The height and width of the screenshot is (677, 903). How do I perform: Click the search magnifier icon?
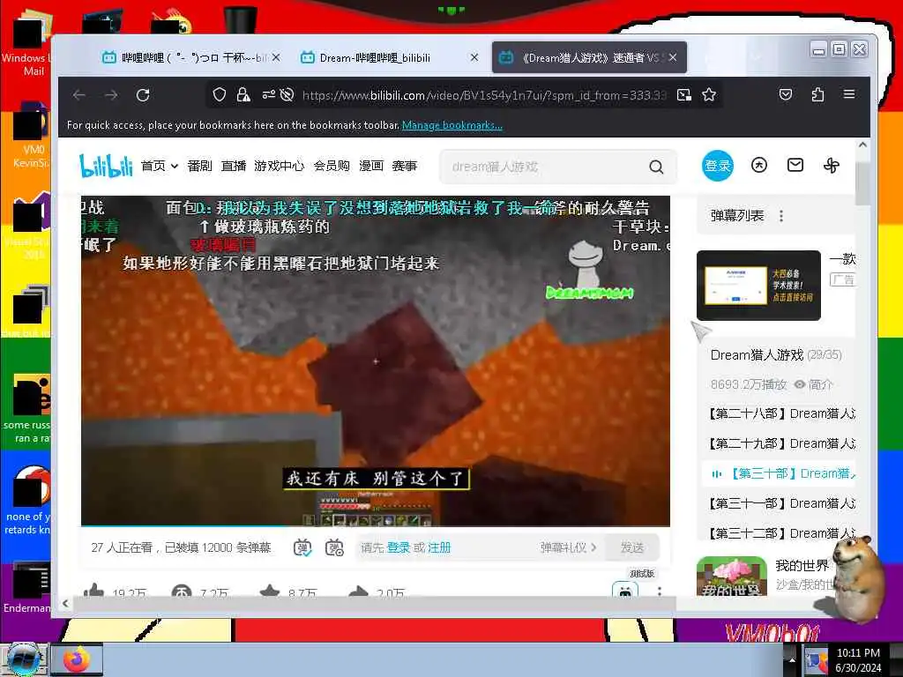pyautogui.click(x=656, y=167)
